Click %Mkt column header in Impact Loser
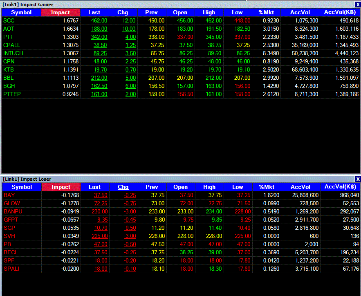Image resolution: width=361 pixels, height=296 pixels. (267, 187)
